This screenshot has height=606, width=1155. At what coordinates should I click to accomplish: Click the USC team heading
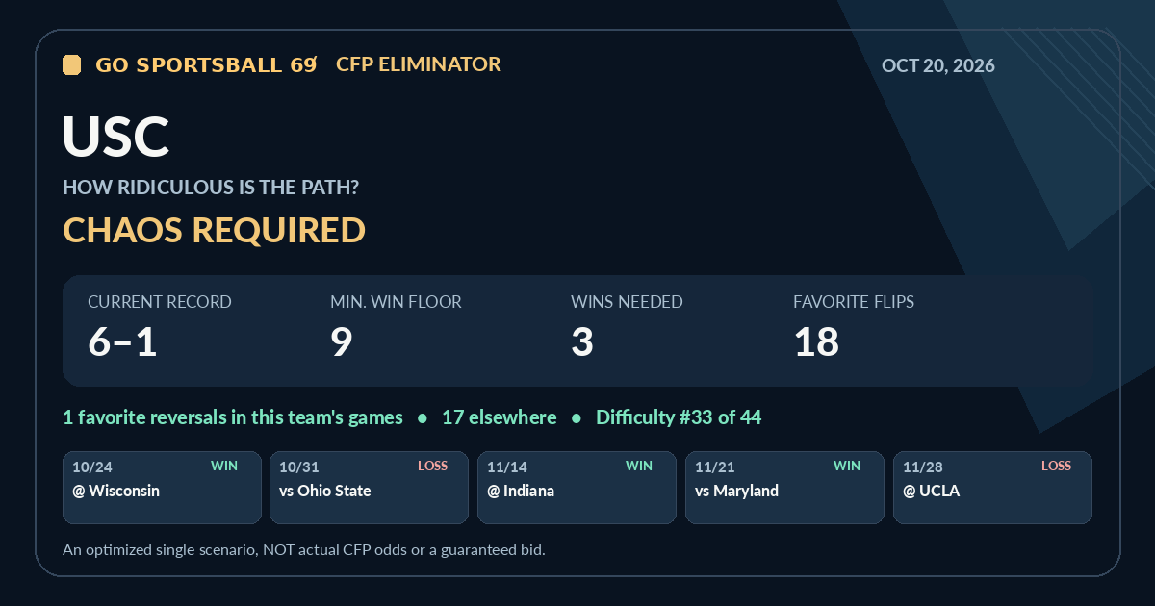[x=116, y=137]
